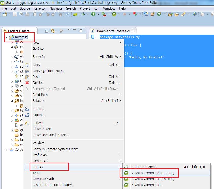
Task: Select the Project Explorer tab
Action: [x=19, y=31]
